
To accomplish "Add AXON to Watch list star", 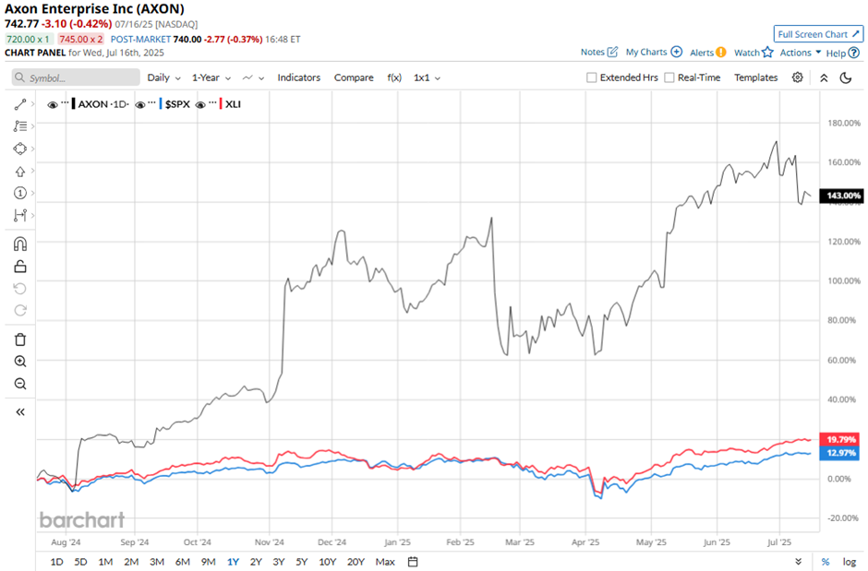I will pyautogui.click(x=753, y=53).
